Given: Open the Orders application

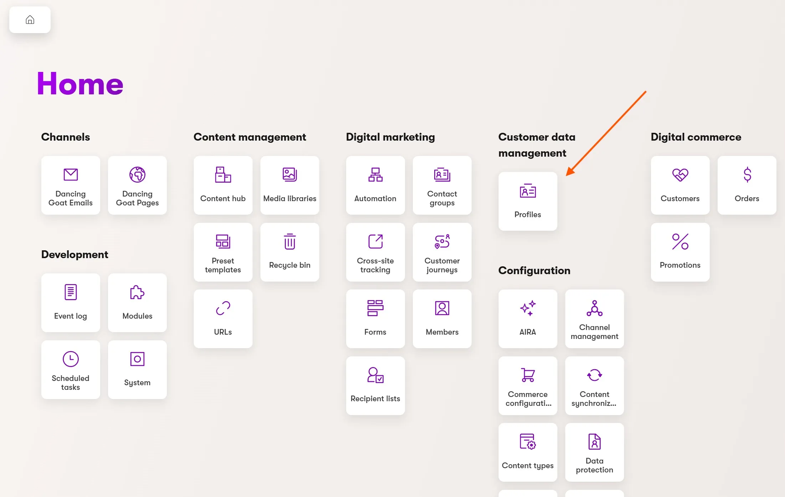Looking at the screenshot, I should coord(746,185).
